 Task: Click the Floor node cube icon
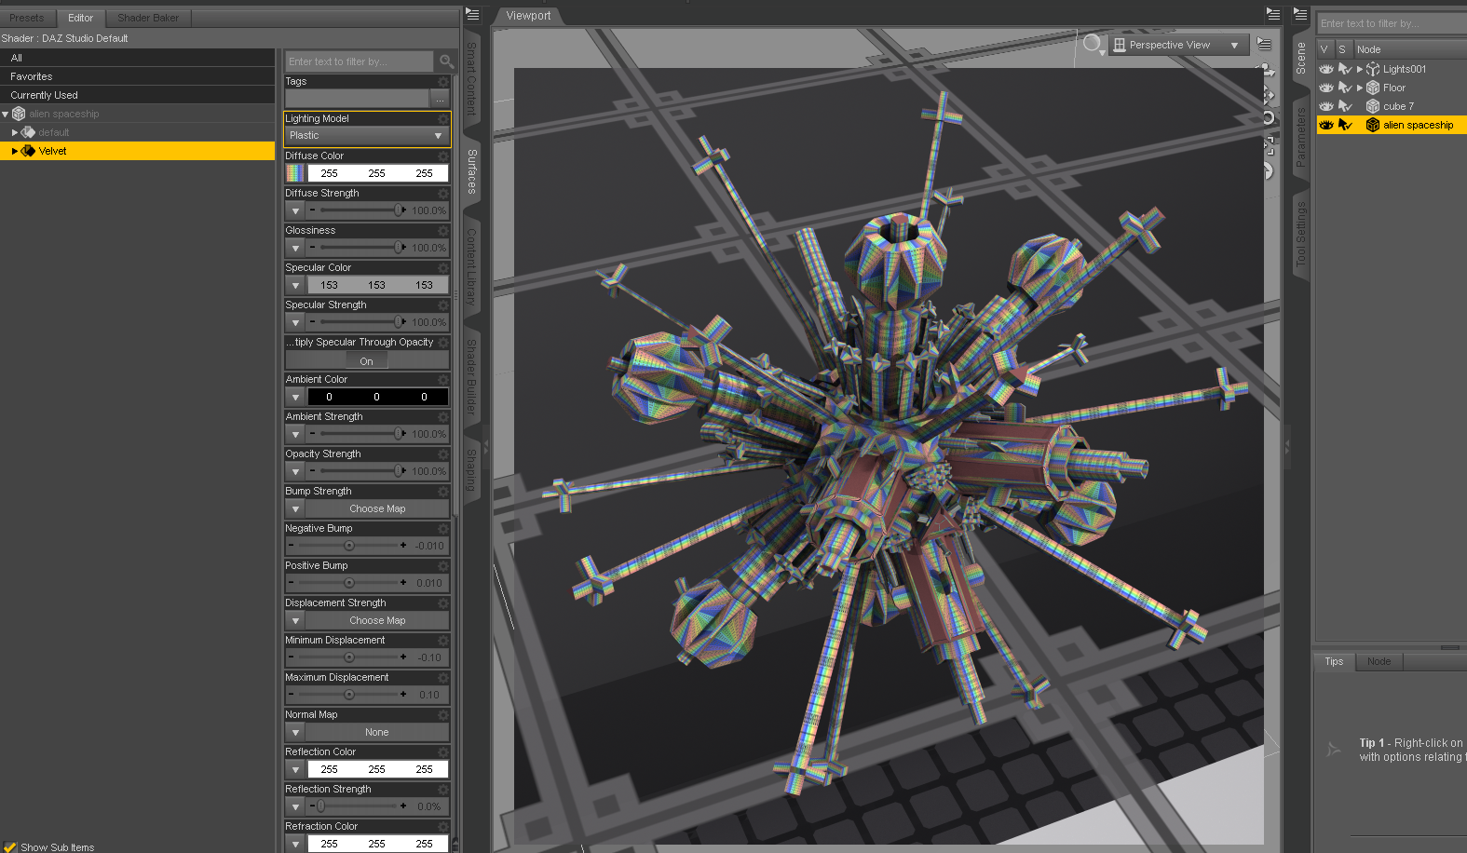[1373, 88]
